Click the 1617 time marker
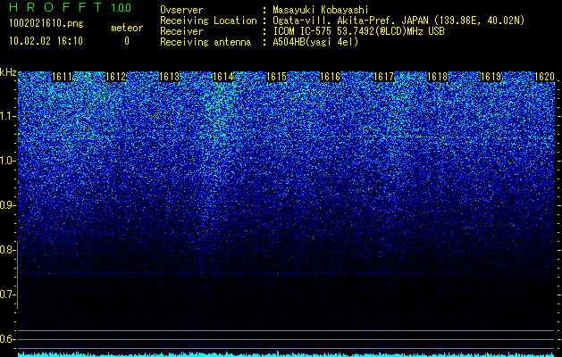Screen dimensions: 562x357 pyautogui.click(x=384, y=77)
